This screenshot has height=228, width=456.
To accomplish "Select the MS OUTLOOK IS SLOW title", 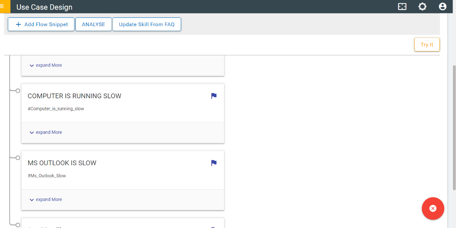I will [x=62, y=163].
